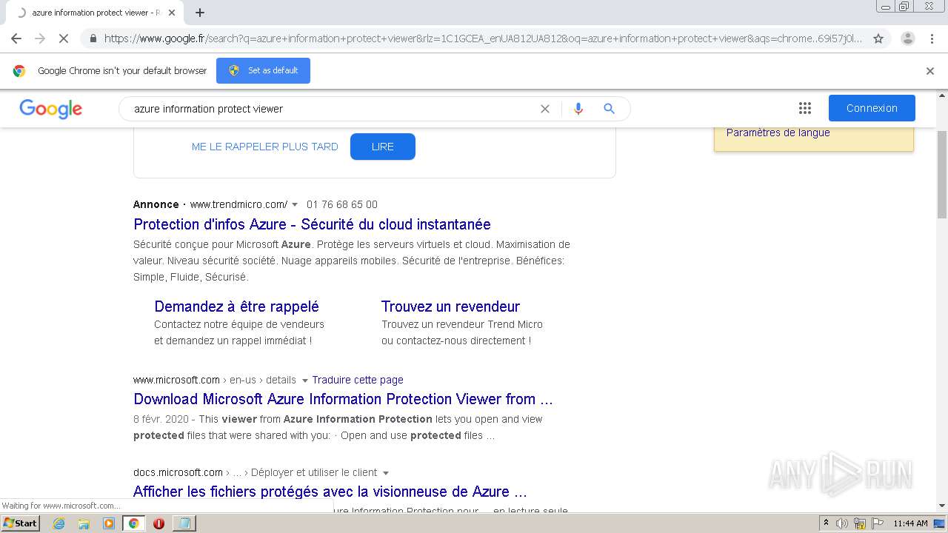Click the scrollbar down arrow

point(942,506)
